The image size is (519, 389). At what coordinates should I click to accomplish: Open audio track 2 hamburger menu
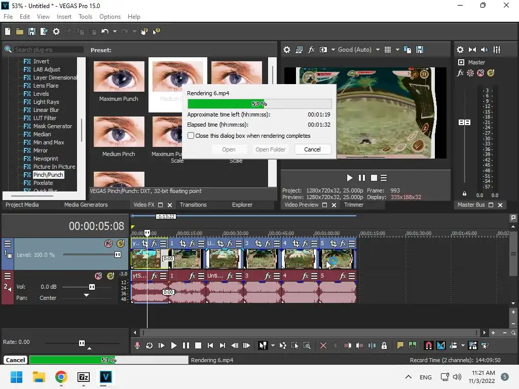click(8, 276)
